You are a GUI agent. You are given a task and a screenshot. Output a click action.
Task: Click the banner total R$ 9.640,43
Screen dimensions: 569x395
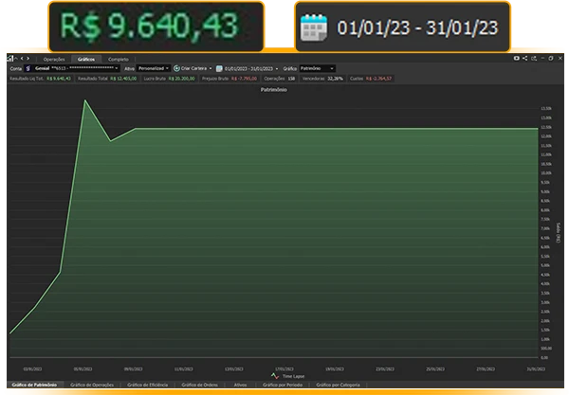coord(149,27)
